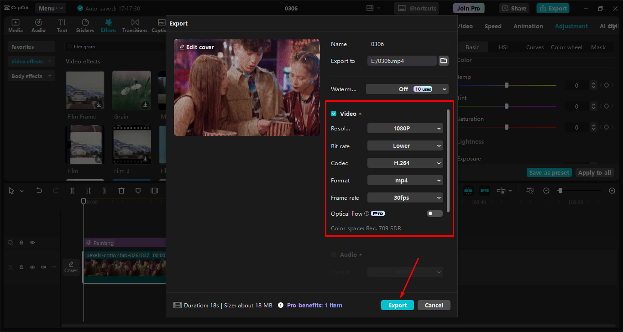
Task: Uncheck the Video export checkbox
Action: click(x=333, y=113)
